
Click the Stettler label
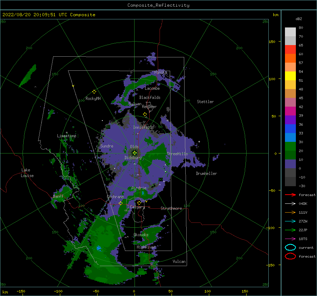205,102
